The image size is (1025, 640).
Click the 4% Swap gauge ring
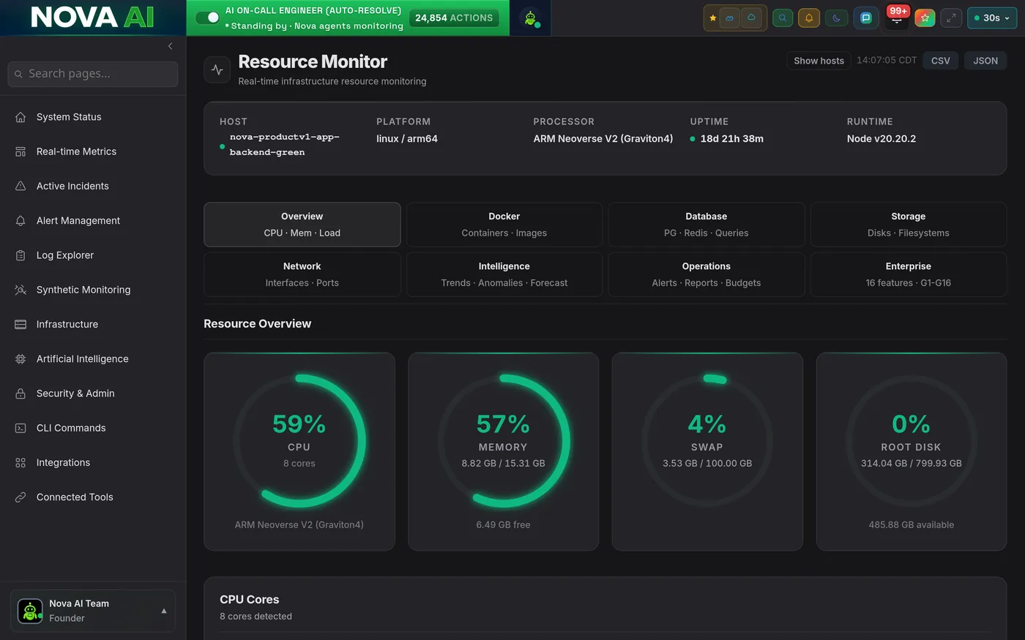[707, 441]
